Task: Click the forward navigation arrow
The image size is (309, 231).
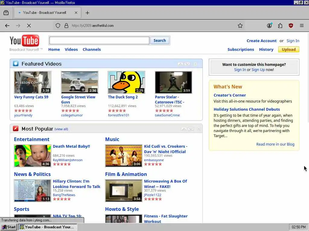Action: click(x=18, y=26)
